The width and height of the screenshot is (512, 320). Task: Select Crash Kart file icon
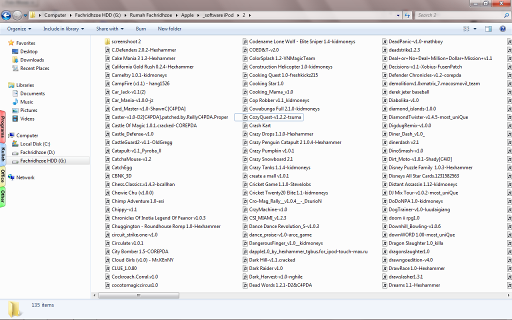(245, 125)
